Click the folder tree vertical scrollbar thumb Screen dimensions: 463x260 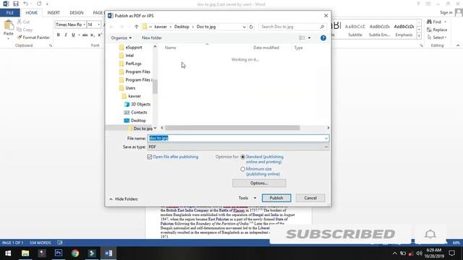click(155, 86)
